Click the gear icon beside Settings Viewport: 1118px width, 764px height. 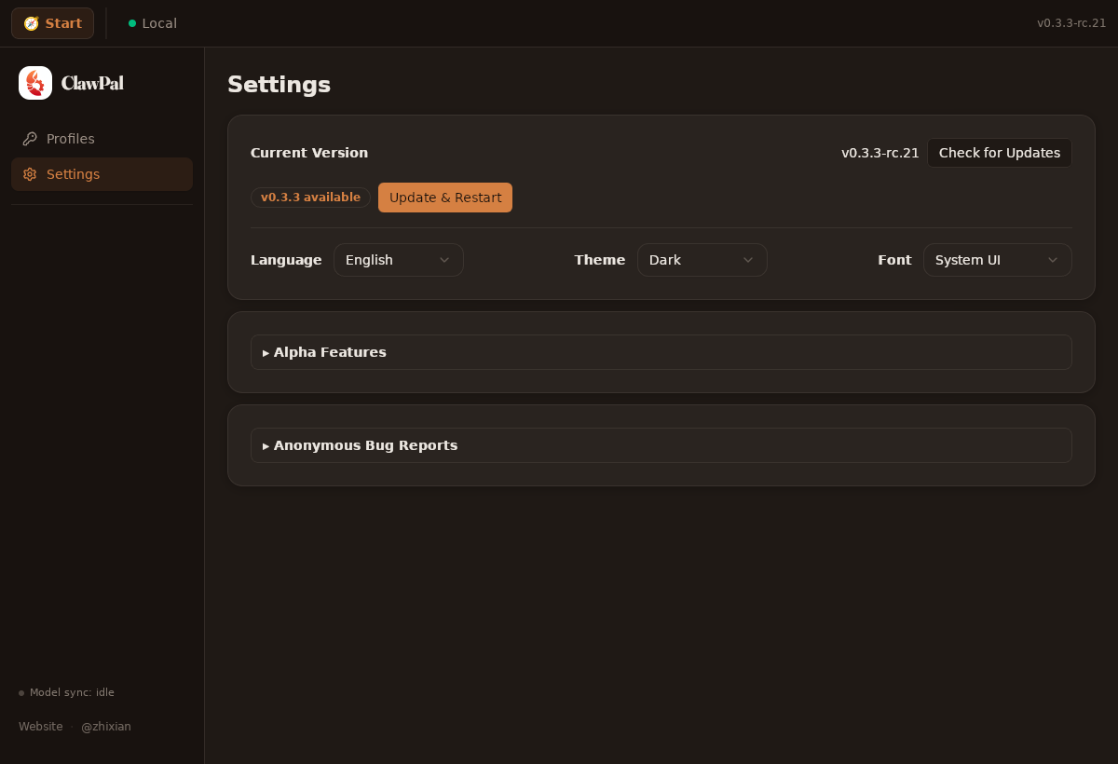30,174
